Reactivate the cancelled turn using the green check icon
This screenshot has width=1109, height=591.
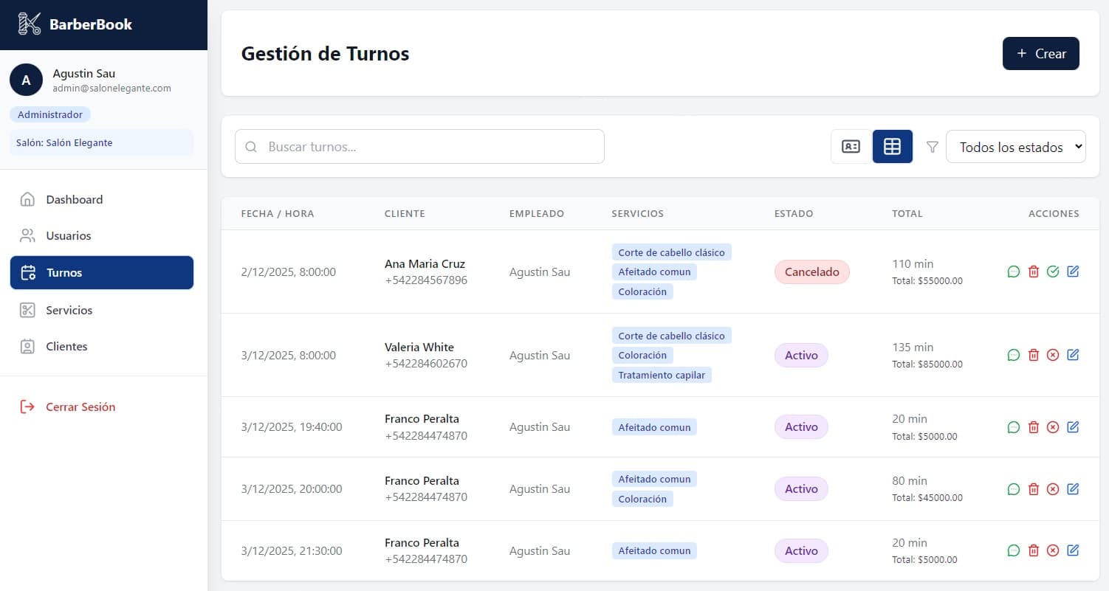[1053, 272]
